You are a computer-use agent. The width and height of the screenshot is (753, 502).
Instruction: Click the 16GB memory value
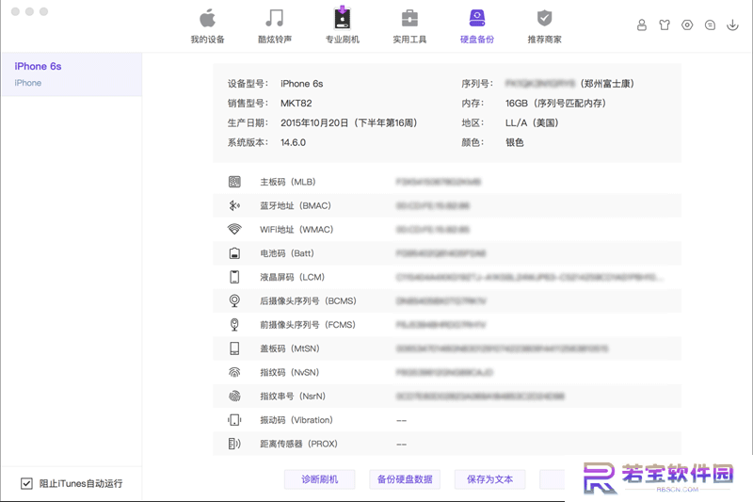click(516, 104)
